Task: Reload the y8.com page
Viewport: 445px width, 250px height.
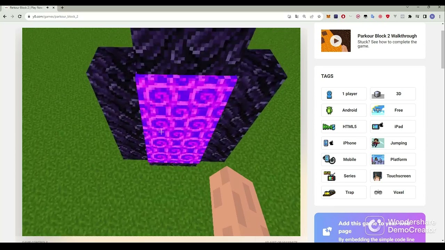Action: click(20, 16)
